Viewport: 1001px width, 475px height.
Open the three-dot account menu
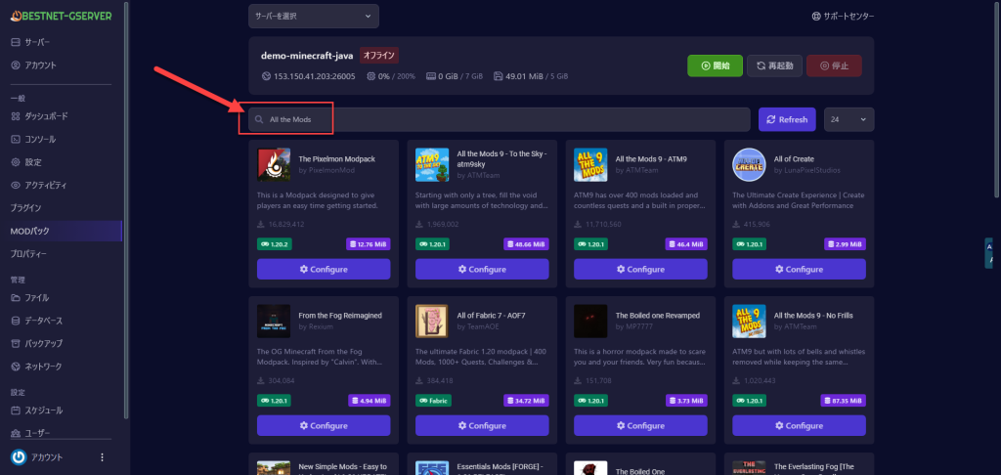click(x=102, y=457)
